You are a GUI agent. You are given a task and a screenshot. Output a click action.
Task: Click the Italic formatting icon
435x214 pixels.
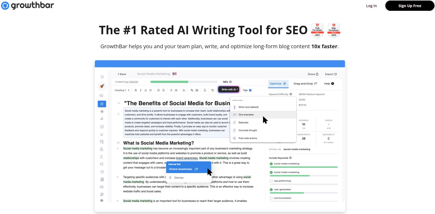pyautogui.click(x=141, y=90)
